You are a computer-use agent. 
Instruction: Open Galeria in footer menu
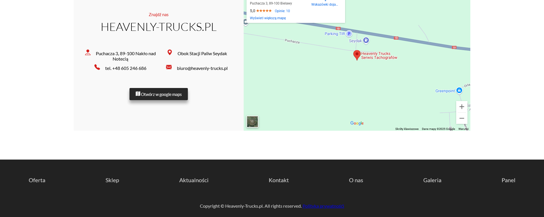pyautogui.click(x=432, y=180)
